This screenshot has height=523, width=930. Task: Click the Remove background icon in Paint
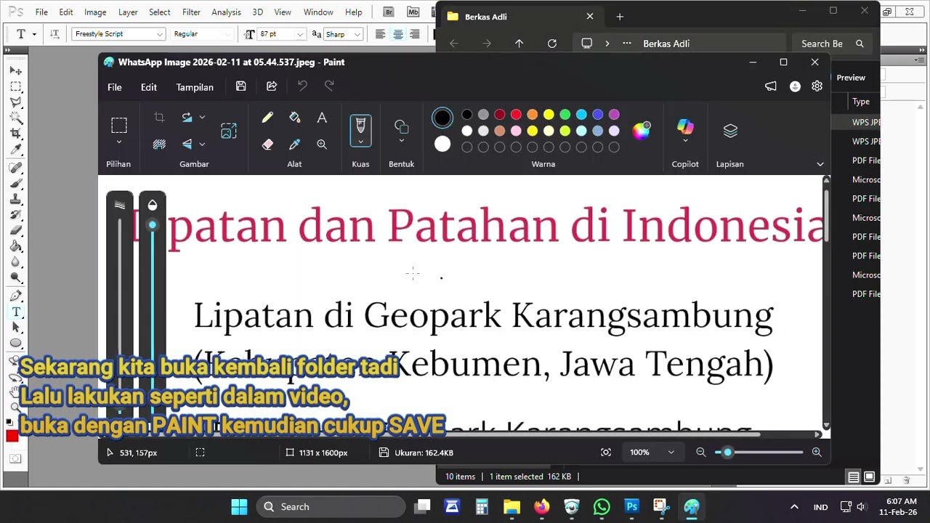[x=159, y=144]
